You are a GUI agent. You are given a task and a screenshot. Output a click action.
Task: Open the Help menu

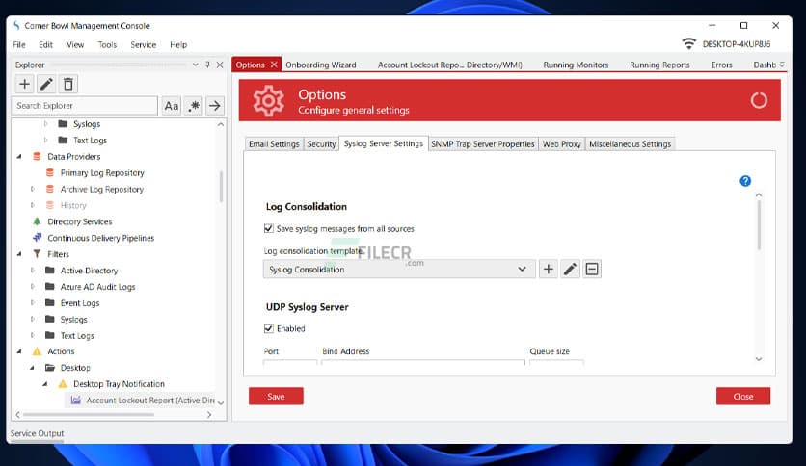pyautogui.click(x=178, y=44)
